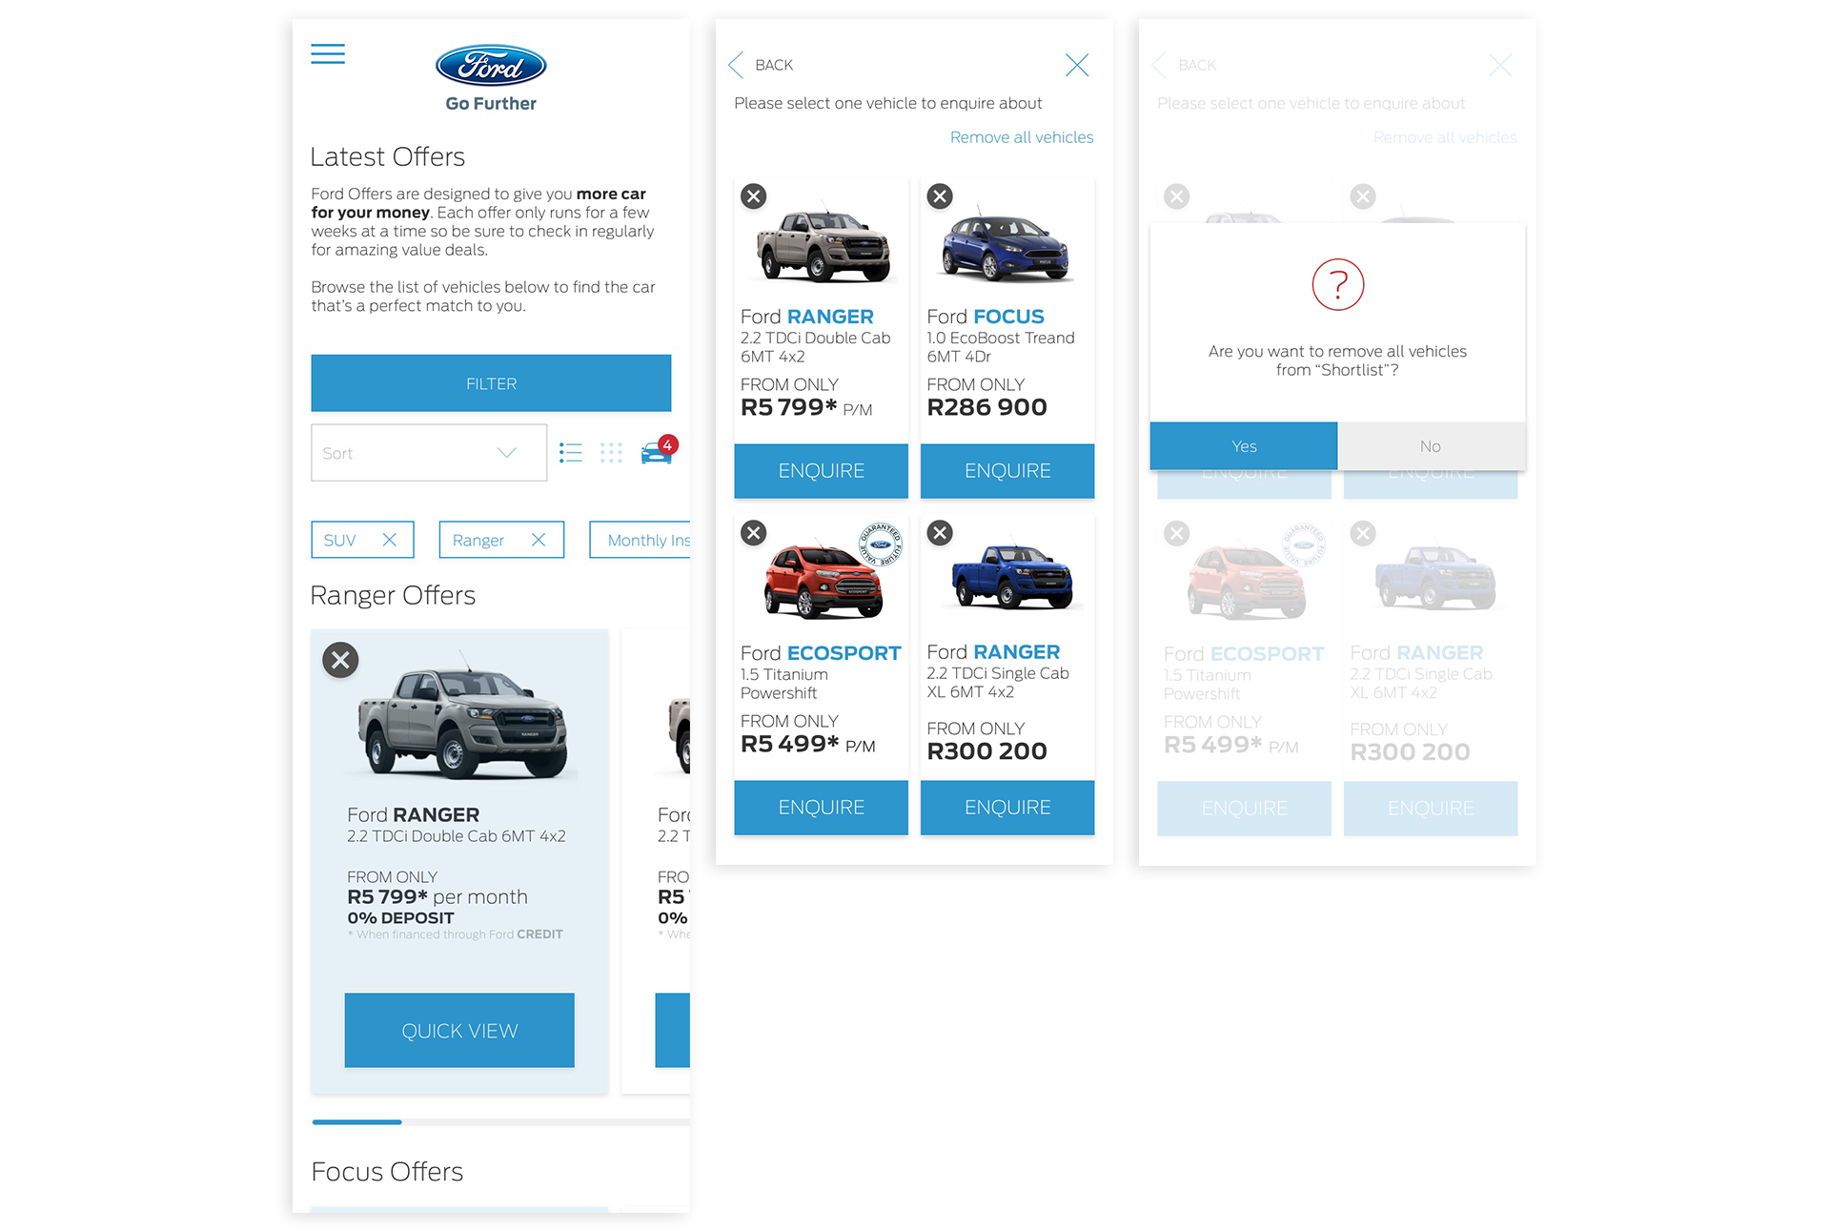Switch to list view icon
The height and width of the screenshot is (1232, 1830).
571,453
